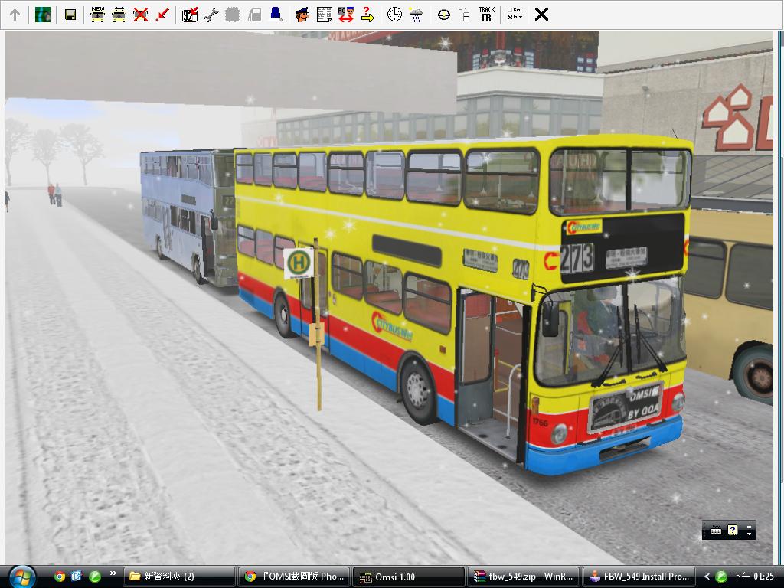Click the keyboard icon in floating language bar
Screen dimensions: 784x588
point(716,531)
